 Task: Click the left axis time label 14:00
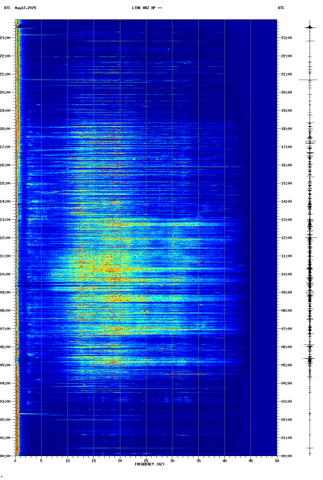[x=5, y=202]
